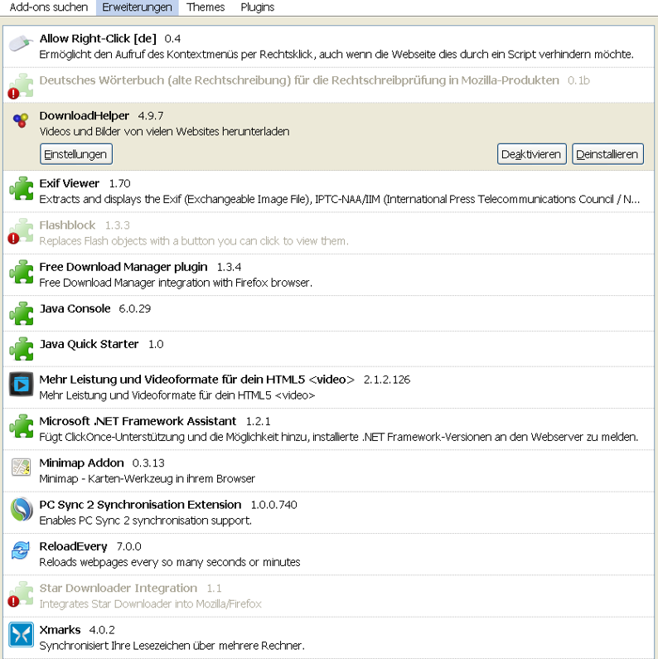
Task: Click the Exif Viewer puzzle piece icon
Action: coord(21,188)
